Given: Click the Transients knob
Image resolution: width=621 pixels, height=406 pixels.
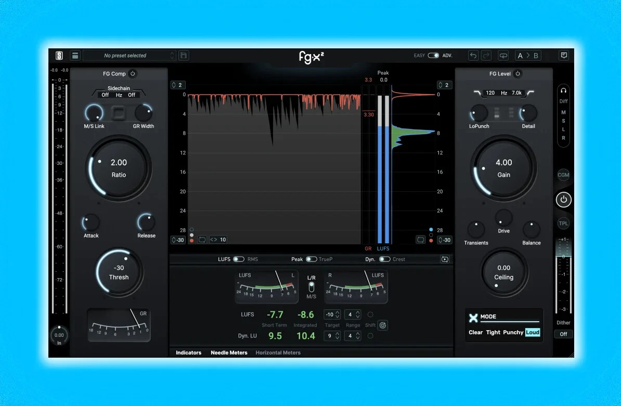Looking at the screenshot, I should [476, 230].
